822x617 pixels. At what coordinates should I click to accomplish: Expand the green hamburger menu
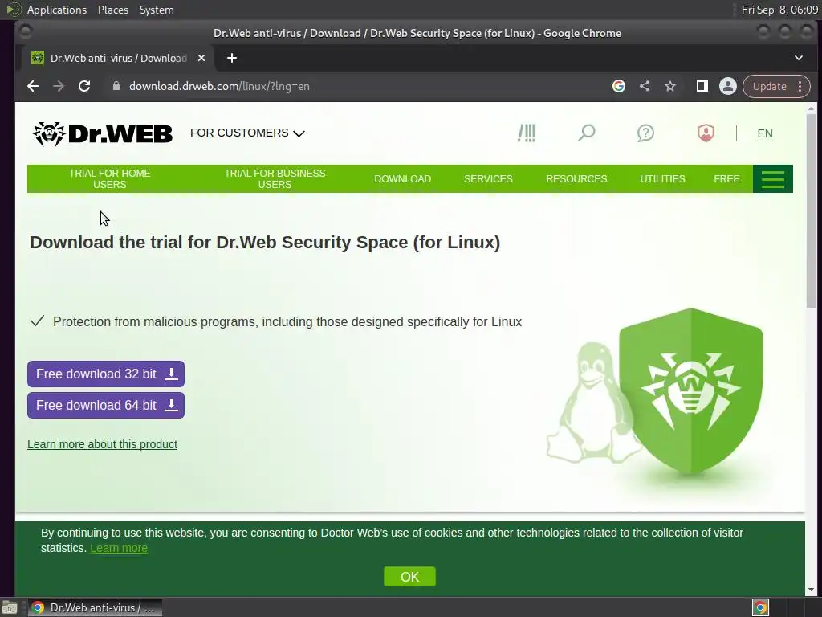click(773, 179)
